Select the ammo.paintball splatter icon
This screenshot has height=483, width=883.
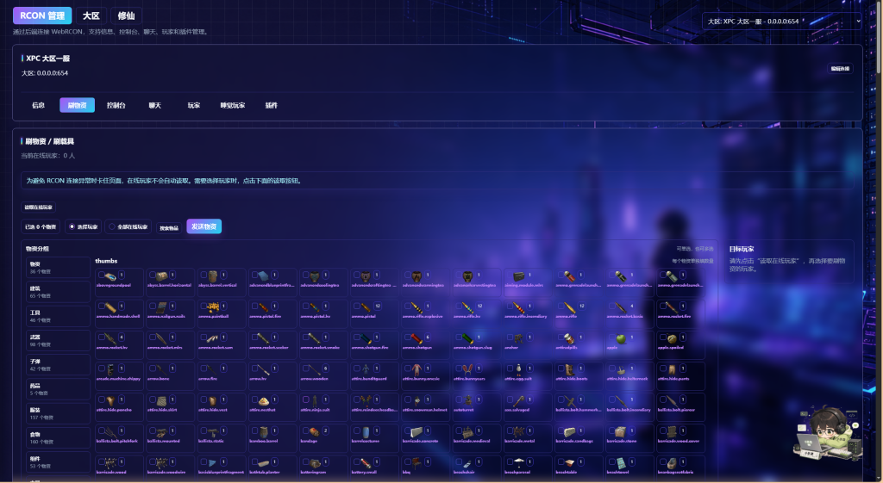point(213,307)
